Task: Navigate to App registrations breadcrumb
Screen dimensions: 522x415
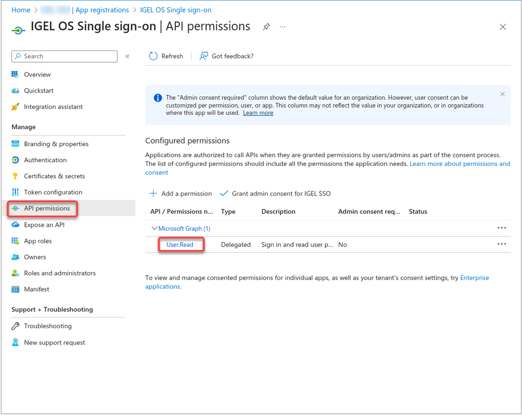Action: (102, 10)
